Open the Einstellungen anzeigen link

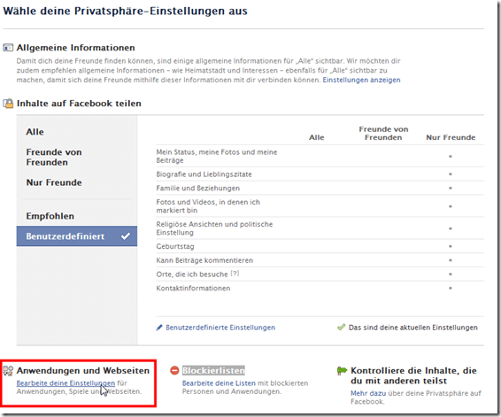tap(361, 80)
